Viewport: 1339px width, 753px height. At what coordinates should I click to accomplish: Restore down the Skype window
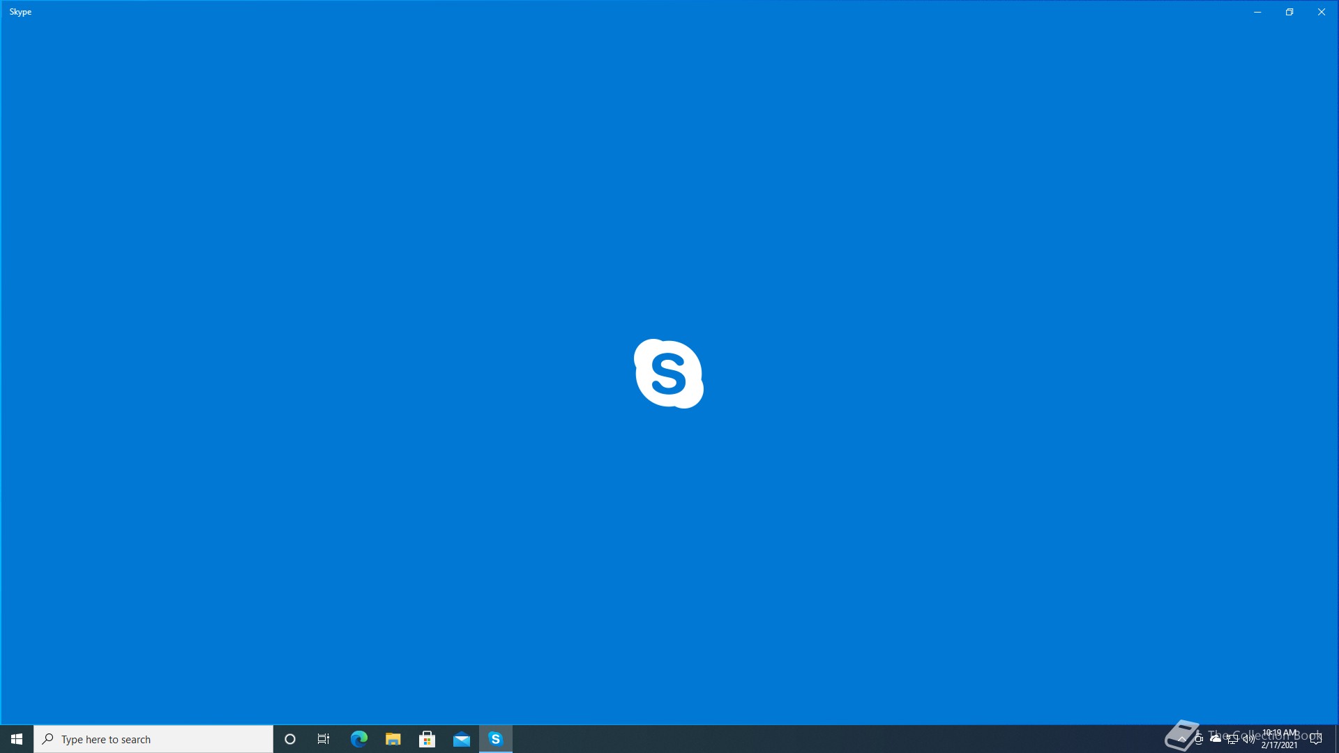click(x=1289, y=12)
